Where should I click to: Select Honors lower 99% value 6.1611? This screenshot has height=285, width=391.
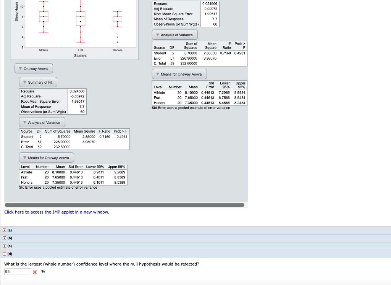[99, 183]
